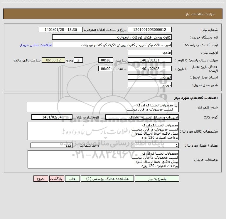Click the quantity field showing 1
226x219 pixels.
click(157, 145)
